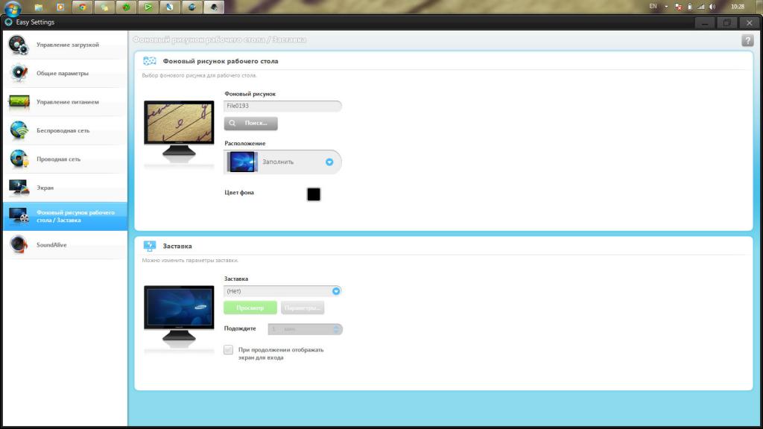763x429 pixels.
Task: Launch the media player taskbar icon
Action: coord(60,7)
